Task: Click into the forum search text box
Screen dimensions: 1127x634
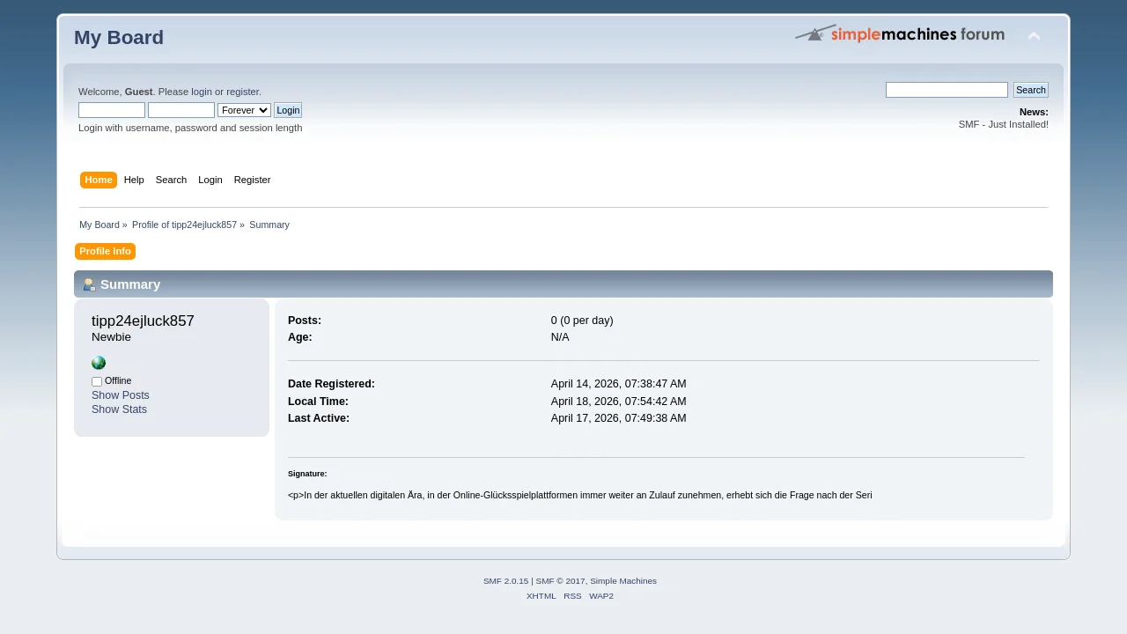Action: (947, 90)
